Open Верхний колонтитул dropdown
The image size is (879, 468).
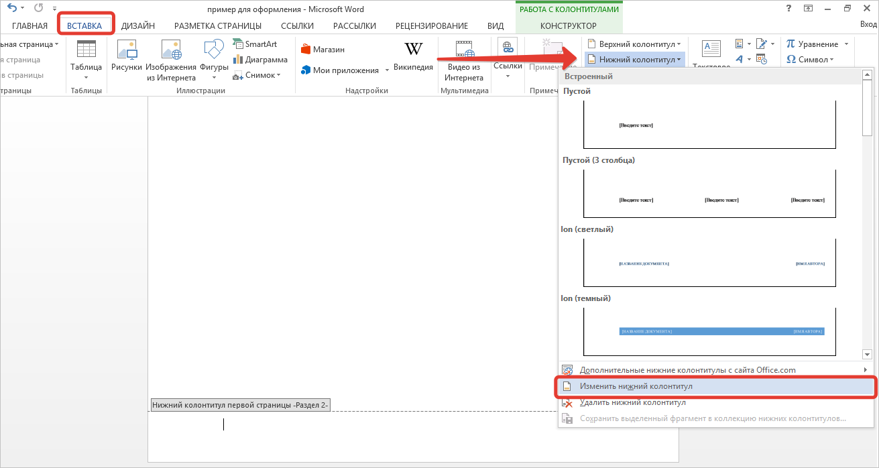tap(634, 44)
